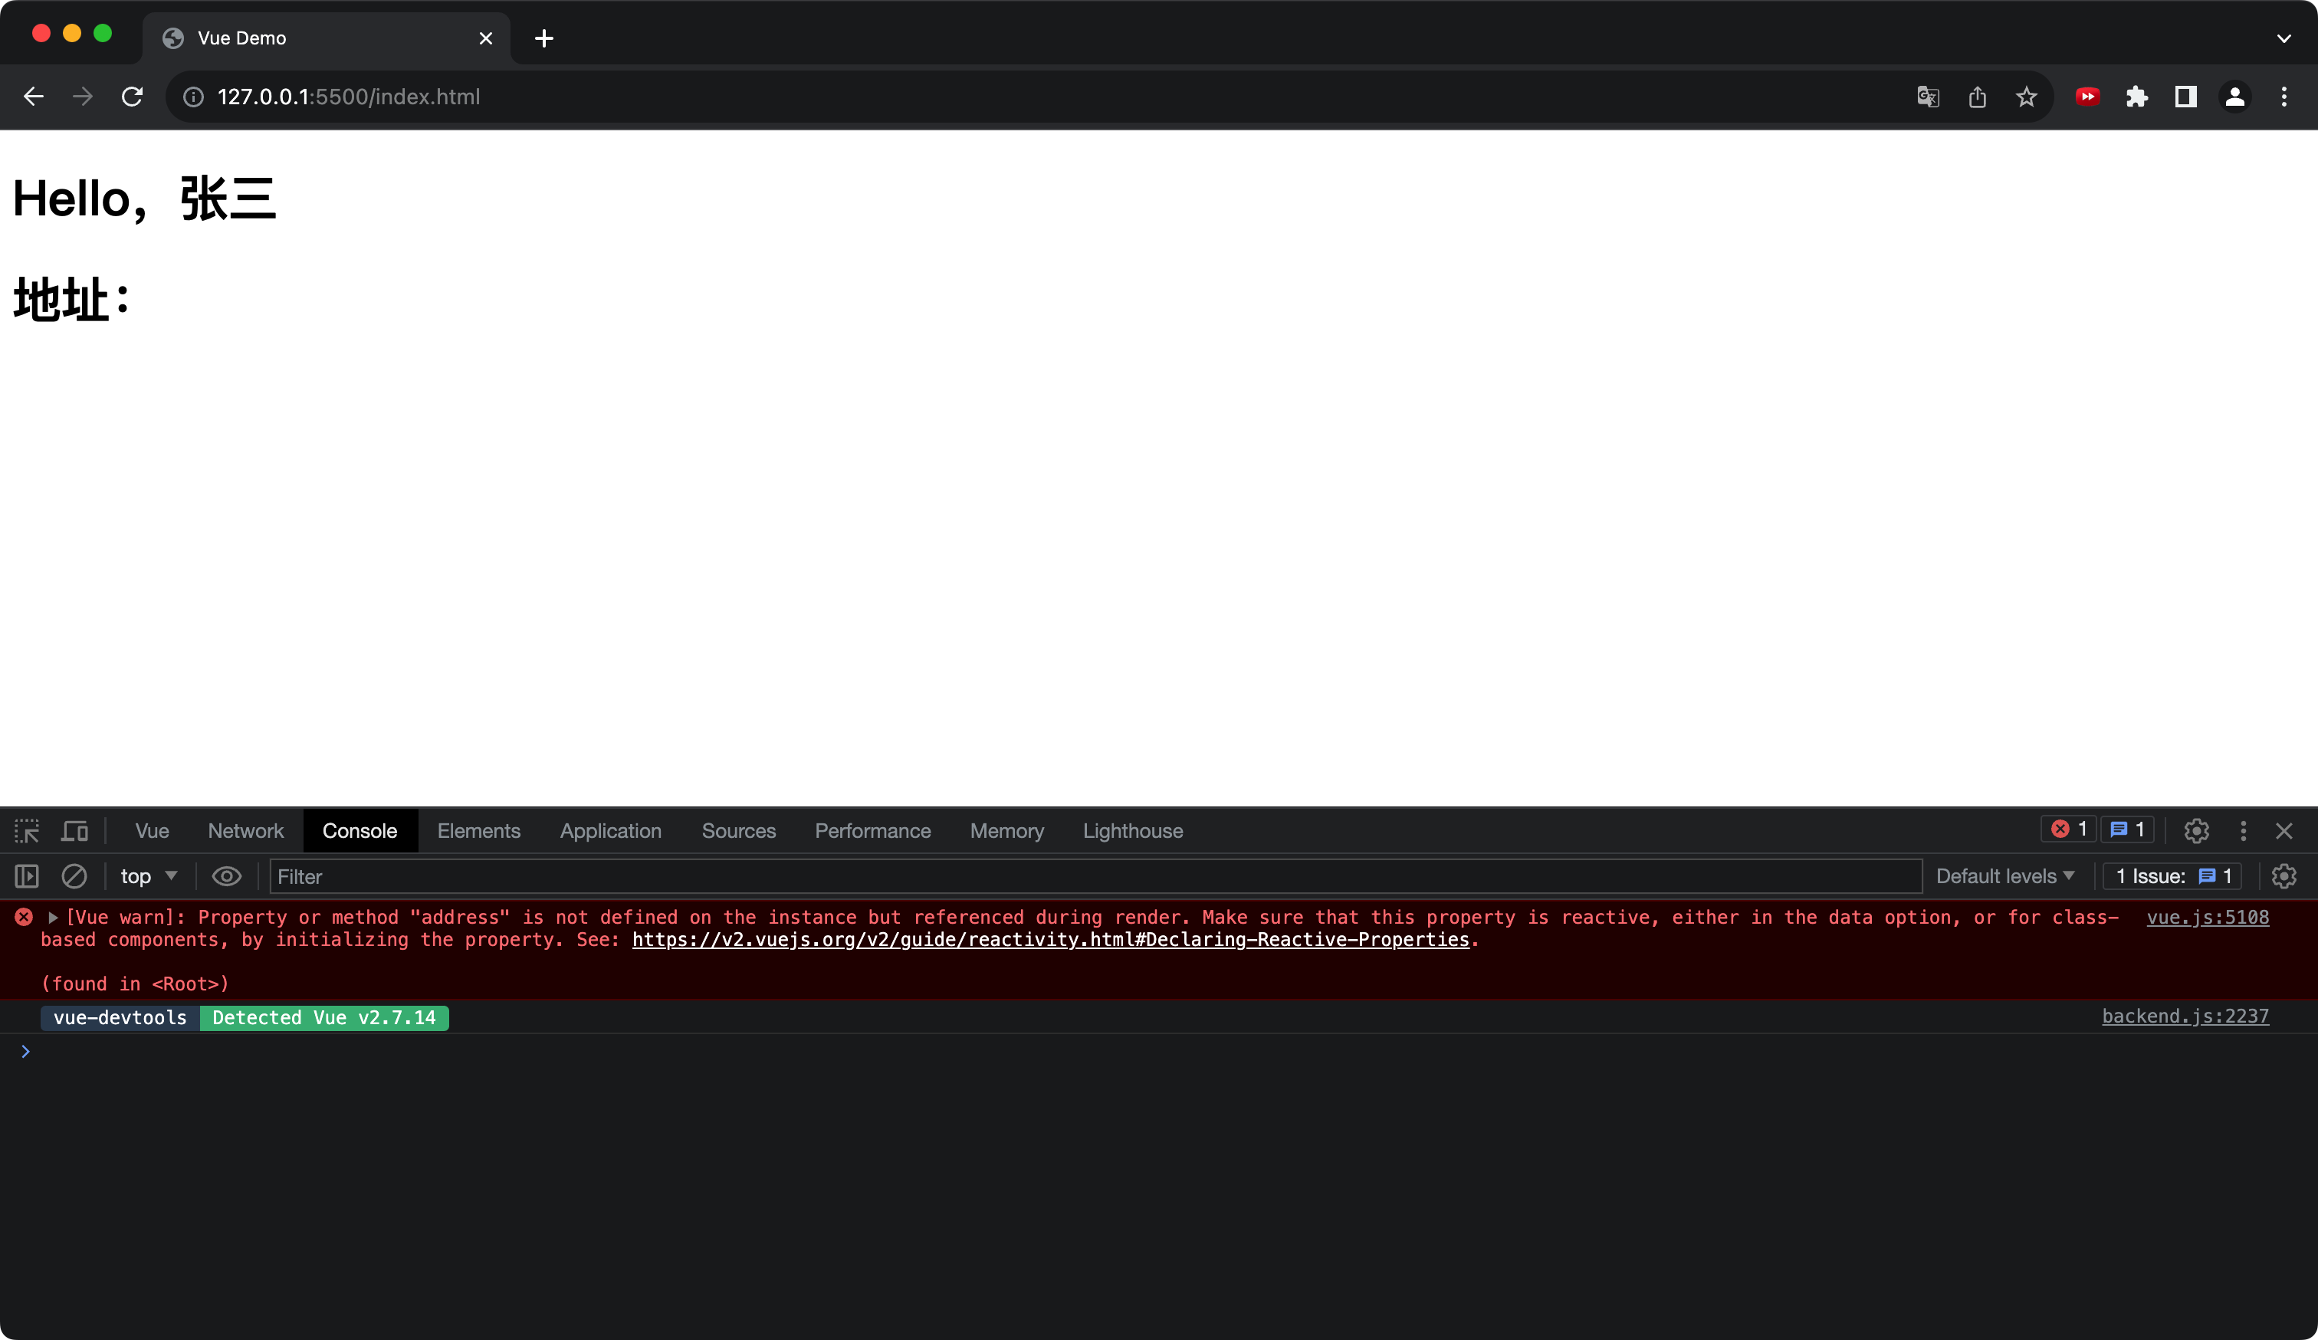Screen dimensions: 2318x1340
Task: Open the extensions puzzle icon
Action: tap(2137, 97)
